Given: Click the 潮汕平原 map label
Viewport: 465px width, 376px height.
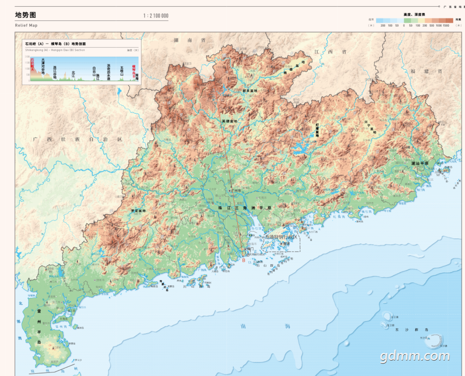Looking at the screenshot, I should click(x=420, y=163).
